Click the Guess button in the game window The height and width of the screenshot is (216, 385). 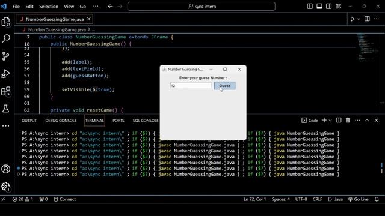click(x=224, y=86)
